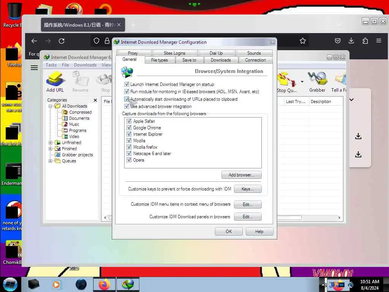Screen dimensions: 389x292
Task: Click Edit... for IDM Download panels
Action: tap(248, 216)
